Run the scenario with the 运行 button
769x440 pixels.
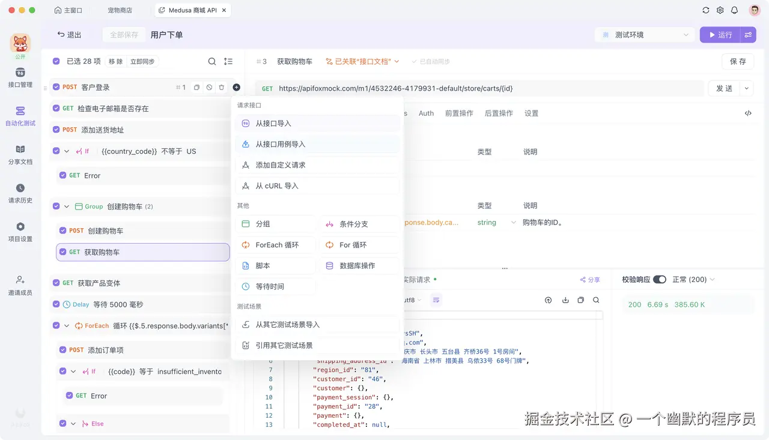(720, 34)
